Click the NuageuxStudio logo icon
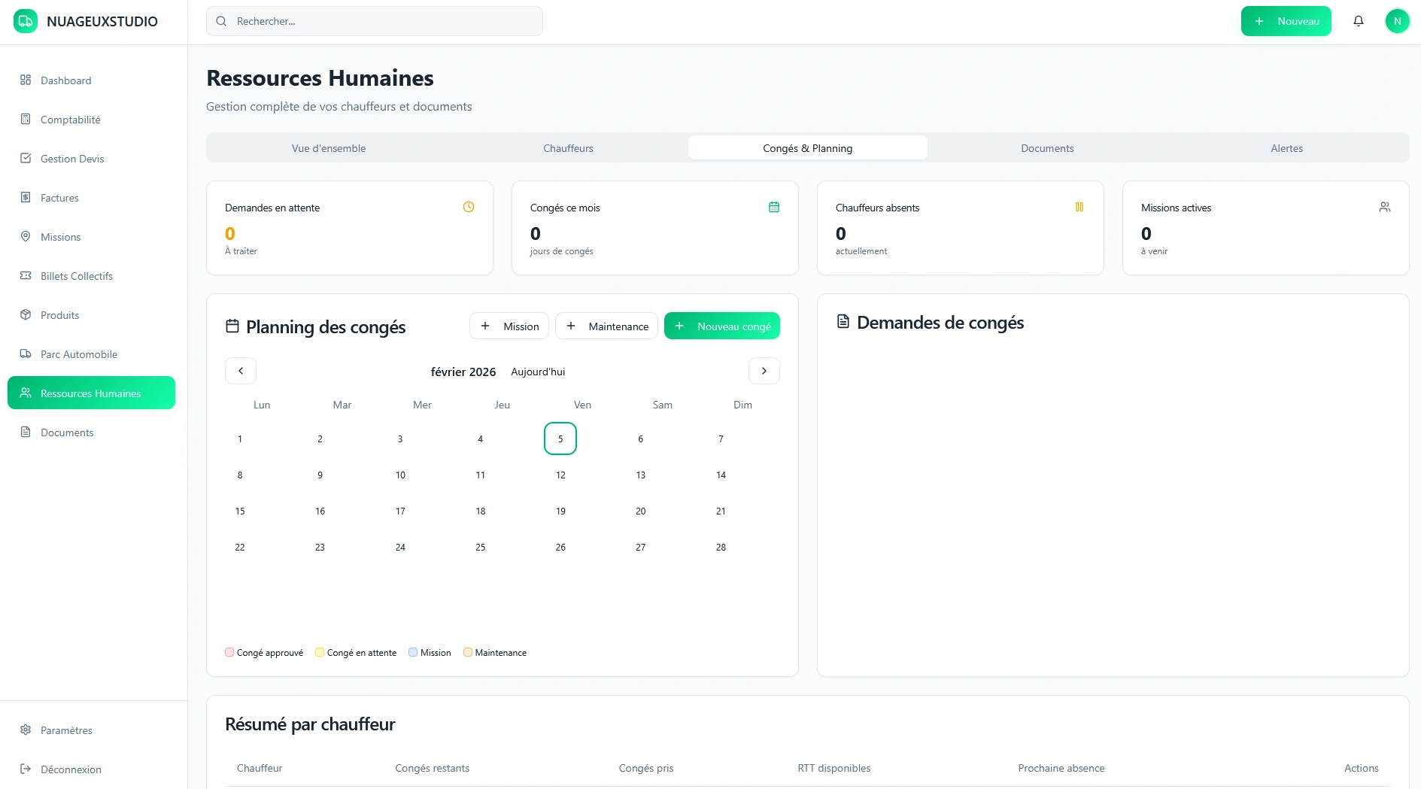1421x789 pixels. (x=26, y=21)
